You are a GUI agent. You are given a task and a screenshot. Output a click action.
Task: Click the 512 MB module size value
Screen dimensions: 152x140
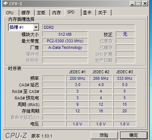click(x=65, y=34)
